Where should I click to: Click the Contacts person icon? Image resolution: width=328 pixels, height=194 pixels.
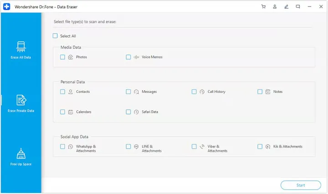(71, 92)
